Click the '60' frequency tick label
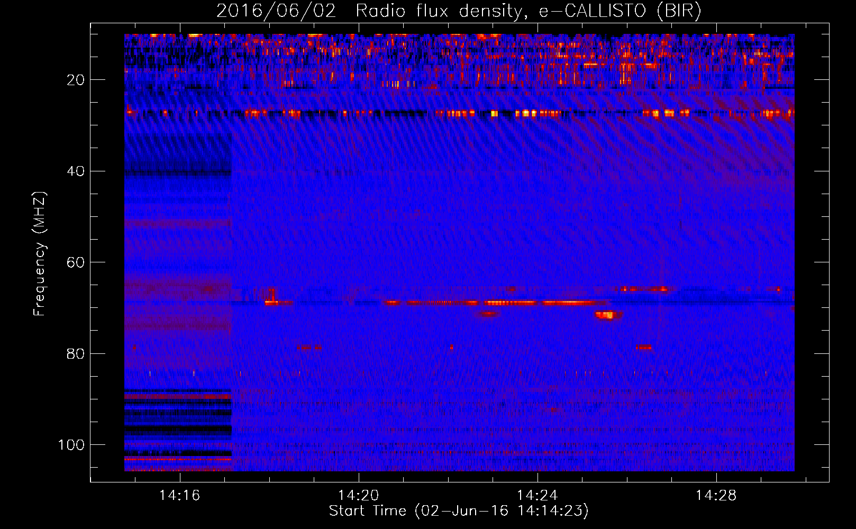856x529 pixels. point(76,262)
